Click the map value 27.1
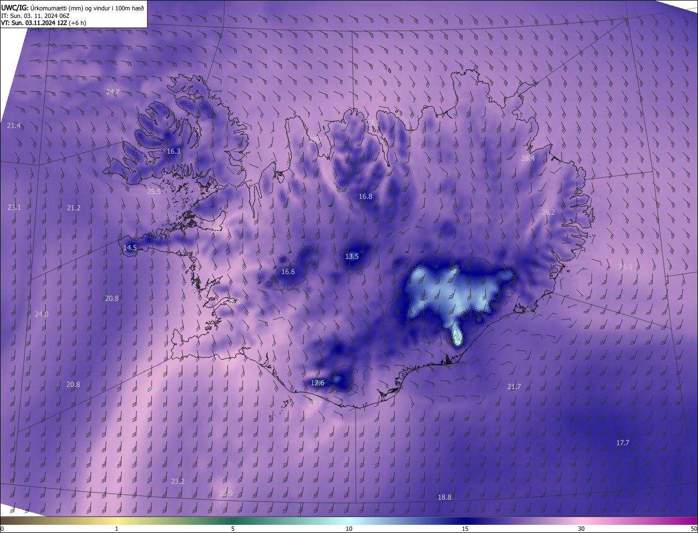Image resolution: width=698 pixels, height=533 pixels. click(373, 123)
